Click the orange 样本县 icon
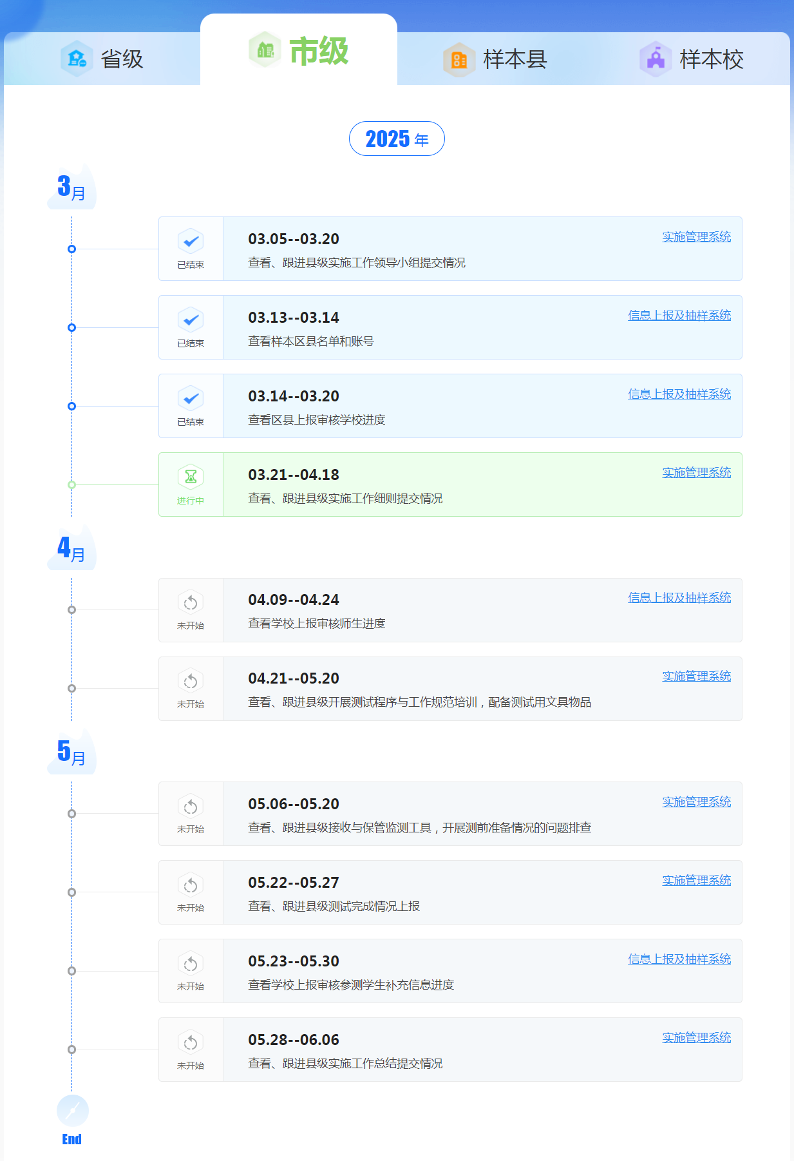Viewport: 794px width, 1161px height. 459,60
